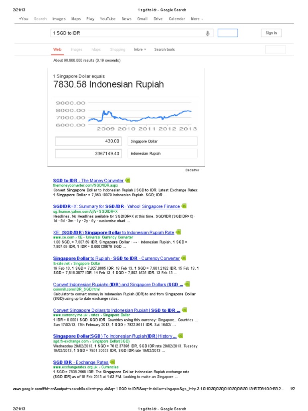Click the About 96,800,000 results text

(x=87, y=60)
